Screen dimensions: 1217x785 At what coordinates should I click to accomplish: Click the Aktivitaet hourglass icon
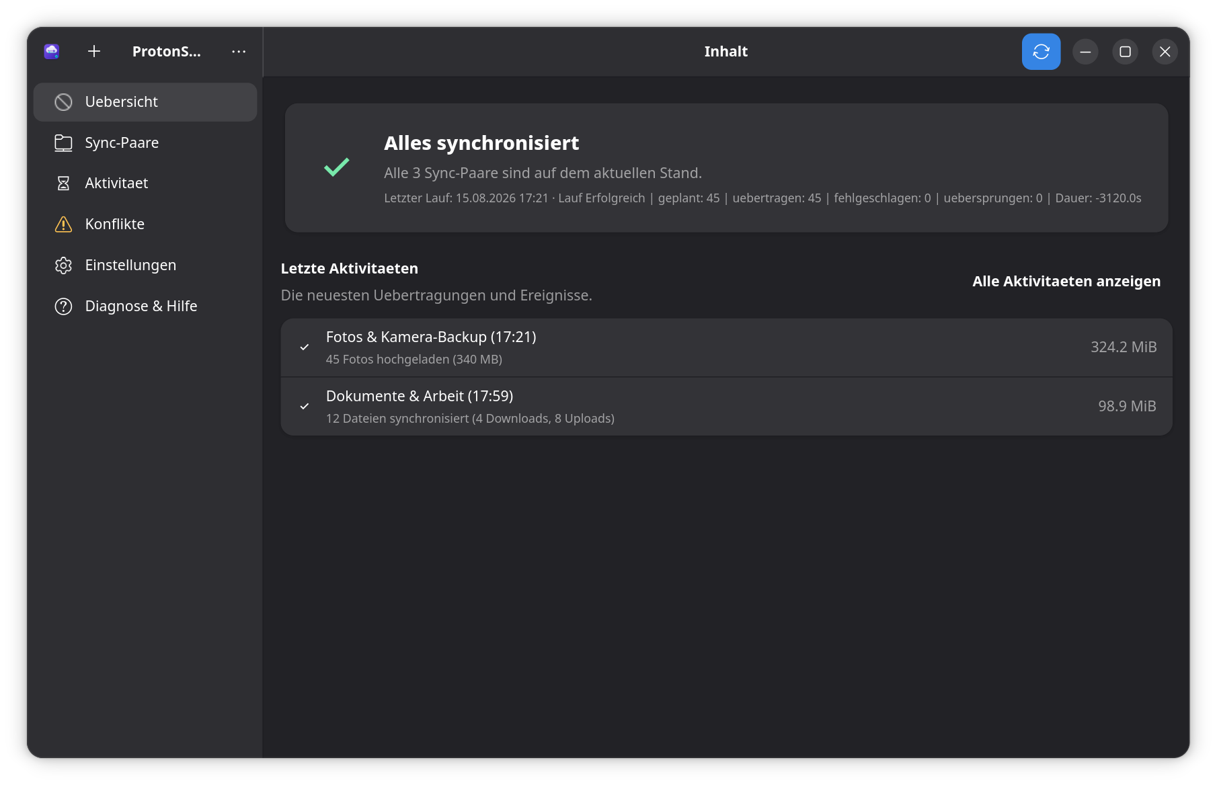point(63,183)
